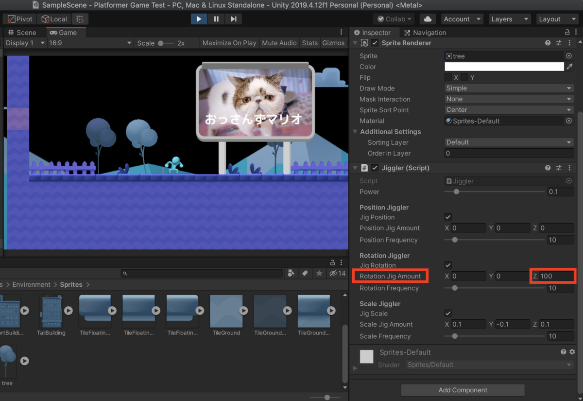Click the Play button in the toolbar
583x401 pixels.
click(199, 19)
